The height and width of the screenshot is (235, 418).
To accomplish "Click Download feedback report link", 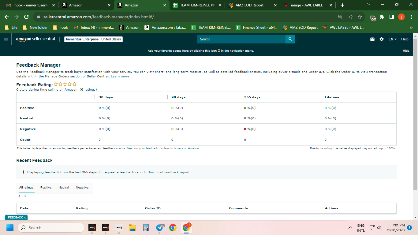I will point(169,172).
